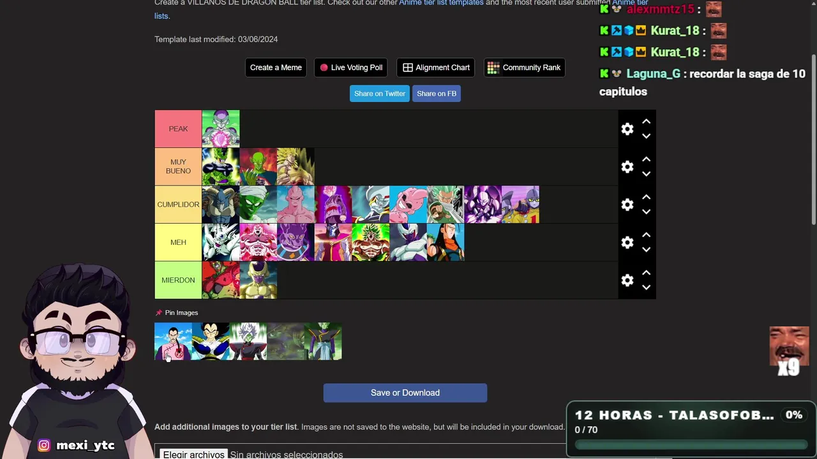Select the CUMPLIDOR tier color label
Image resolution: width=817 pixels, height=459 pixels.
[178, 205]
